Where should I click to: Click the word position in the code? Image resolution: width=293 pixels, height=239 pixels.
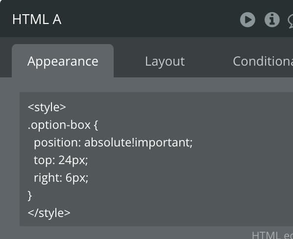tap(57, 143)
